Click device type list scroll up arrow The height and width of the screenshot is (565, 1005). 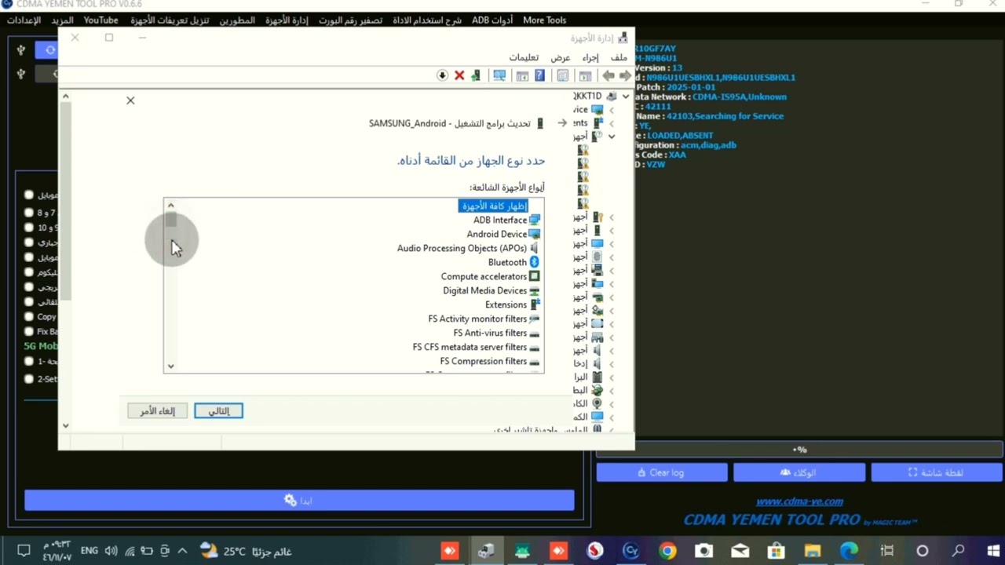point(170,206)
